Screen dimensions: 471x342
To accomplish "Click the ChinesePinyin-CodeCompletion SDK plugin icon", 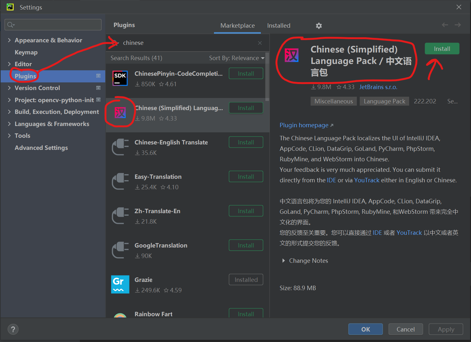I will pyautogui.click(x=120, y=78).
